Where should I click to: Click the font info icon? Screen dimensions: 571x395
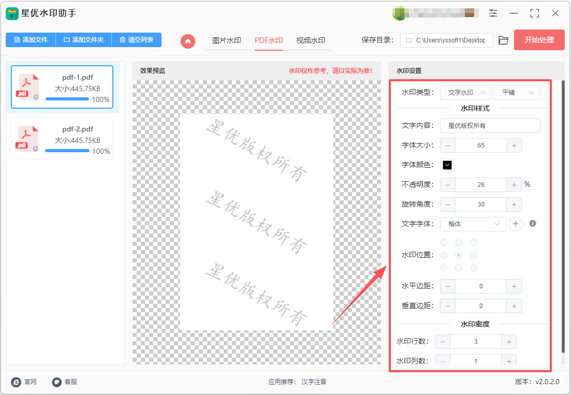532,224
